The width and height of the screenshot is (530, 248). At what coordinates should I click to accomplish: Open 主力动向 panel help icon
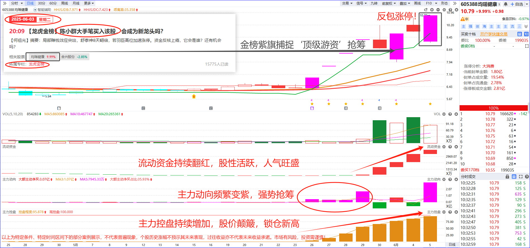click(450, 179)
